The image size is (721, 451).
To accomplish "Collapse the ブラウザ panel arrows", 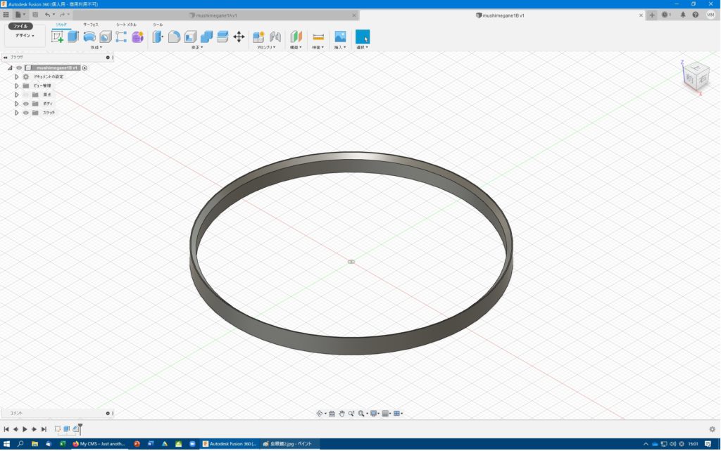I will point(6,58).
